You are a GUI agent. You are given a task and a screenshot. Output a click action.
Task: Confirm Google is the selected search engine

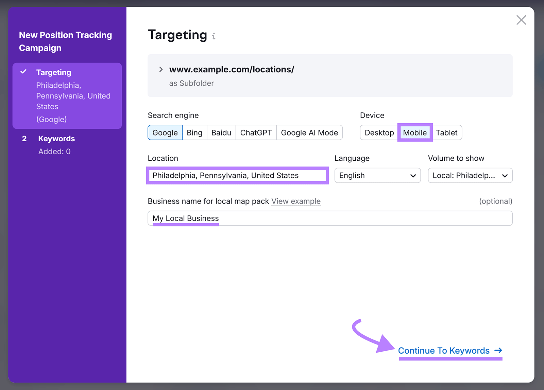click(165, 132)
